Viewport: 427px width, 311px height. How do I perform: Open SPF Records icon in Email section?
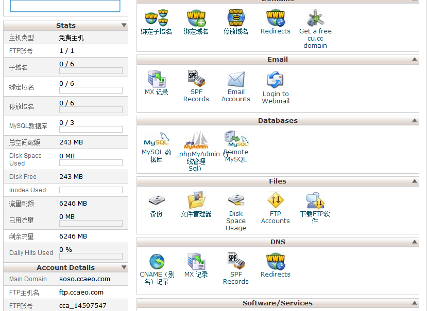(196, 79)
